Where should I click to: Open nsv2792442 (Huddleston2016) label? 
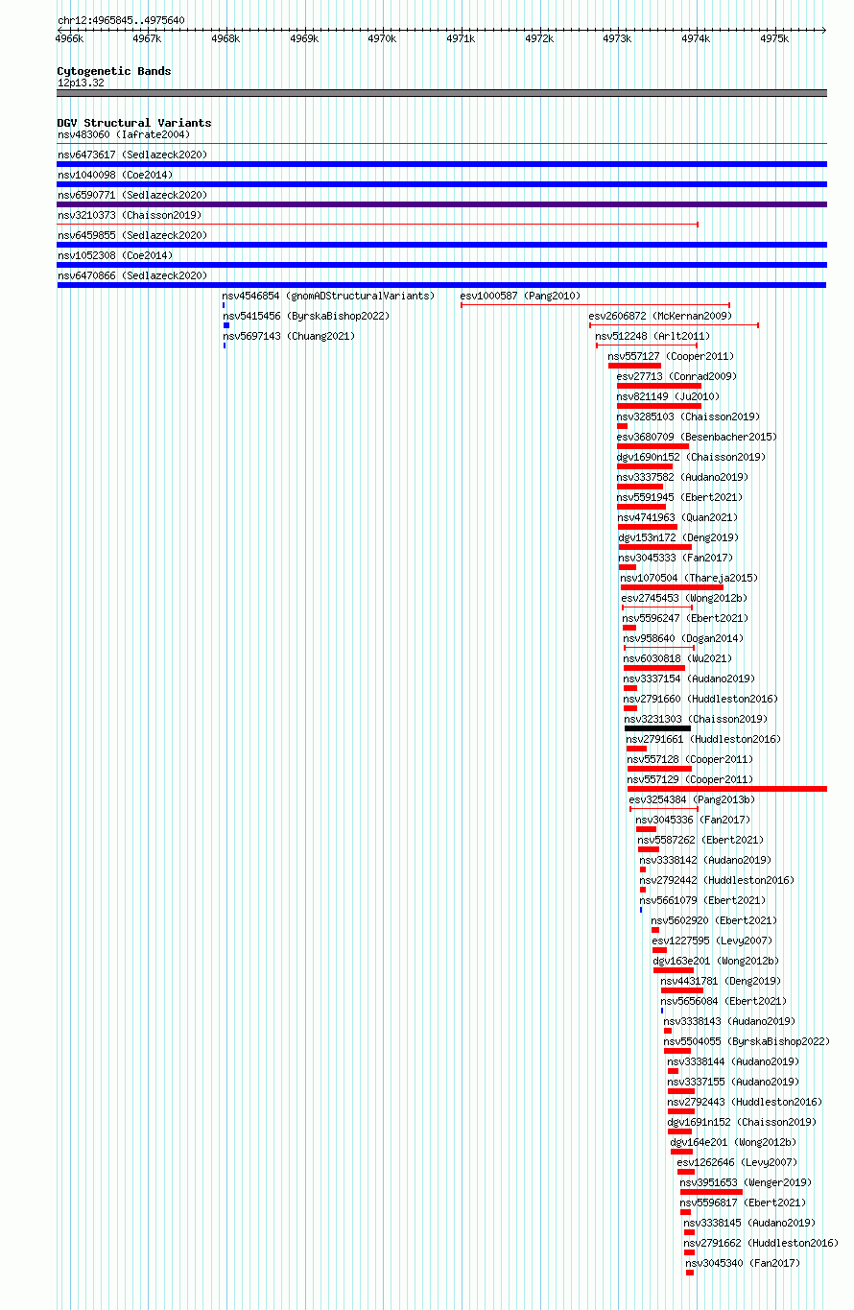(x=717, y=880)
